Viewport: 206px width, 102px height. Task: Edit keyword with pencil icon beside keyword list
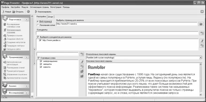82,62
